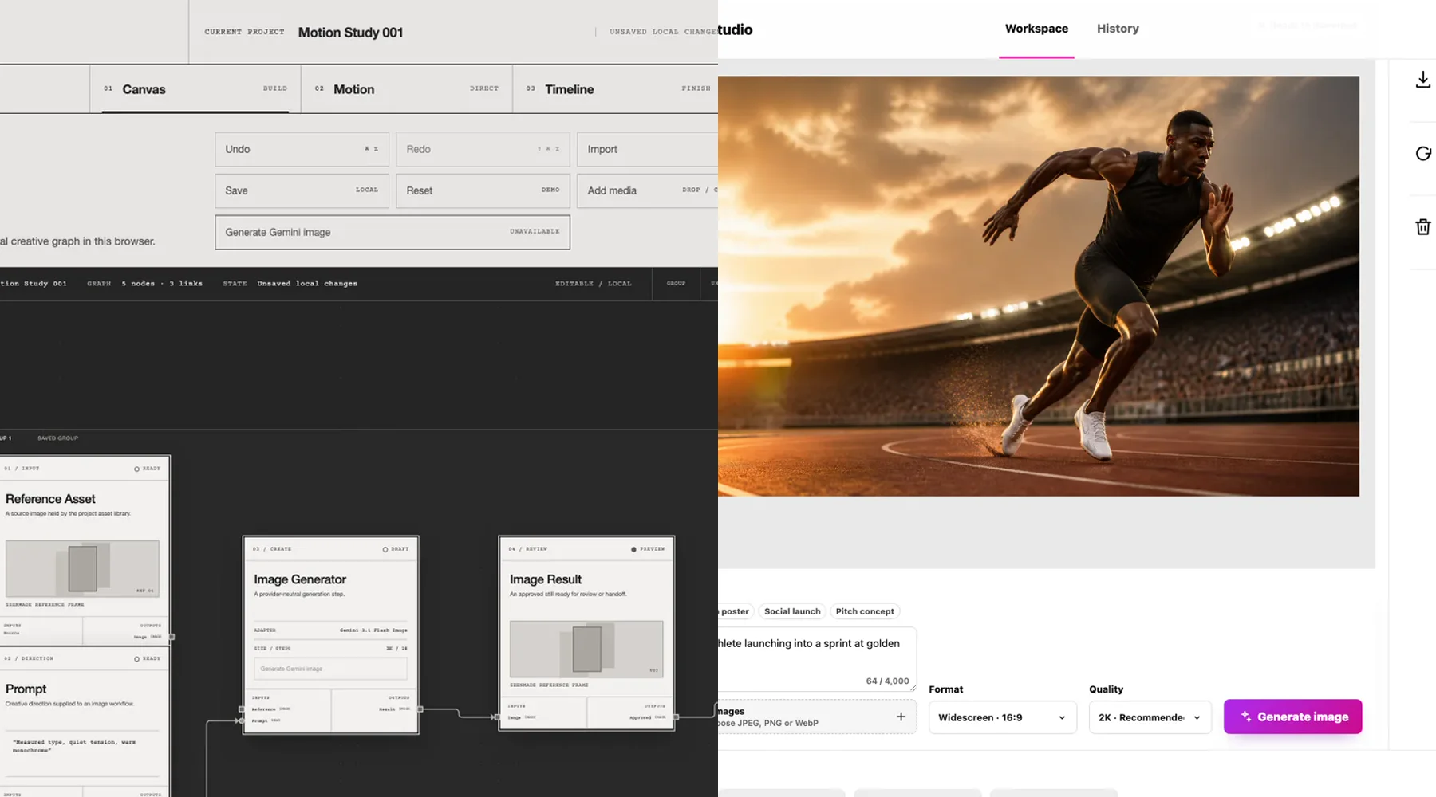Image resolution: width=1436 pixels, height=797 pixels.
Task: Switch to the History tab
Action: coord(1118,29)
